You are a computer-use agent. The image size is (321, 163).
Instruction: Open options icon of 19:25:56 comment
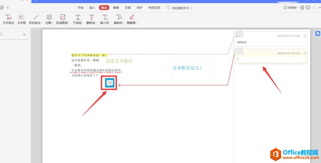coord(304,36)
